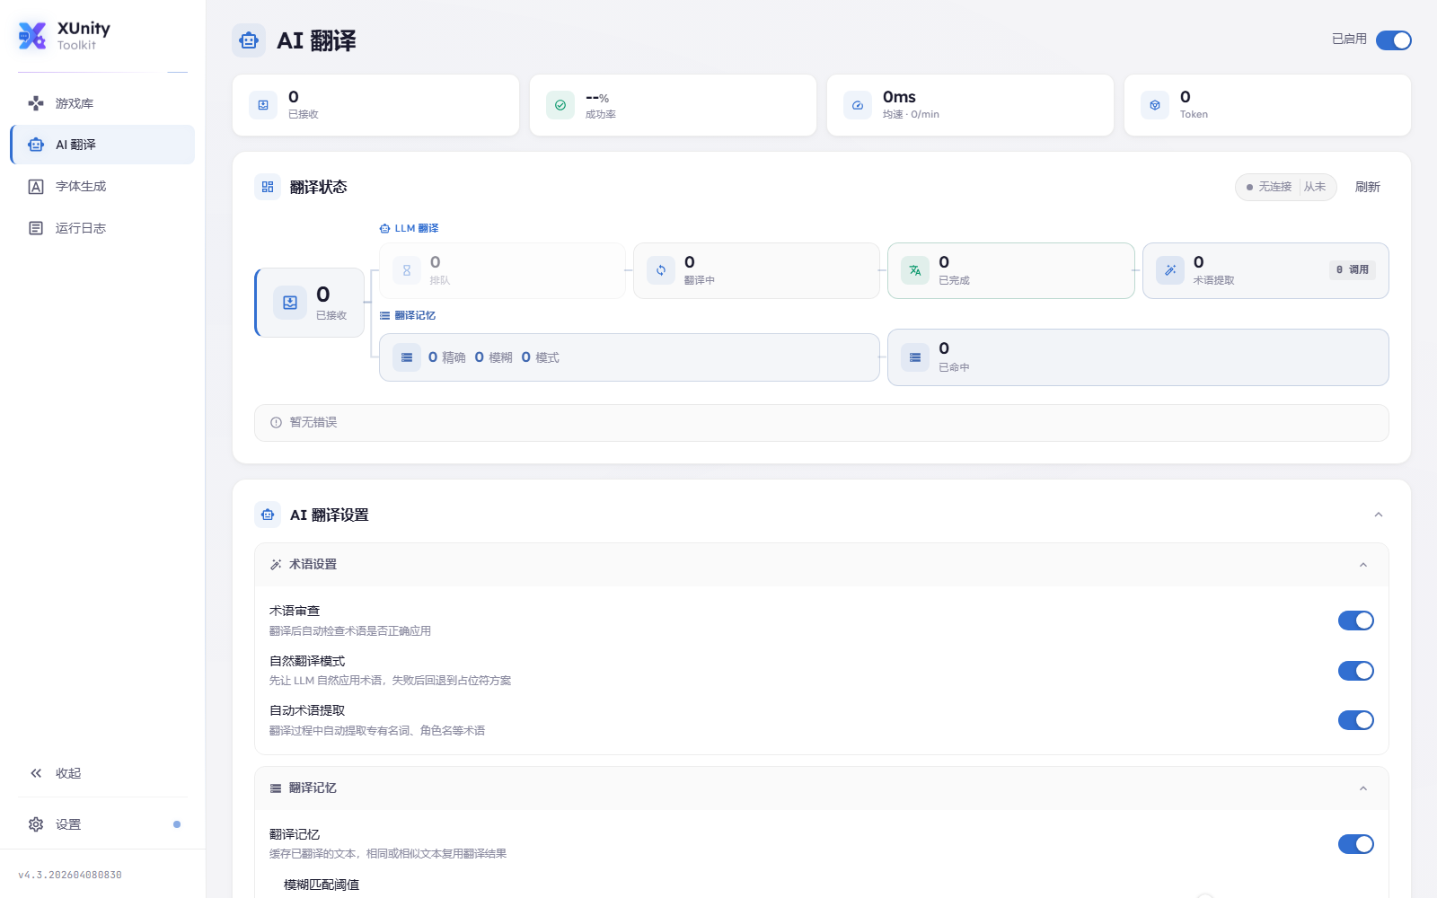Image resolution: width=1437 pixels, height=898 pixels.
Task: Click the 游戏库 gamepad icon
Action: [x=36, y=103]
